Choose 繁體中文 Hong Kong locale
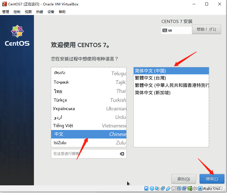The image size is (227, 193). coord(171,85)
